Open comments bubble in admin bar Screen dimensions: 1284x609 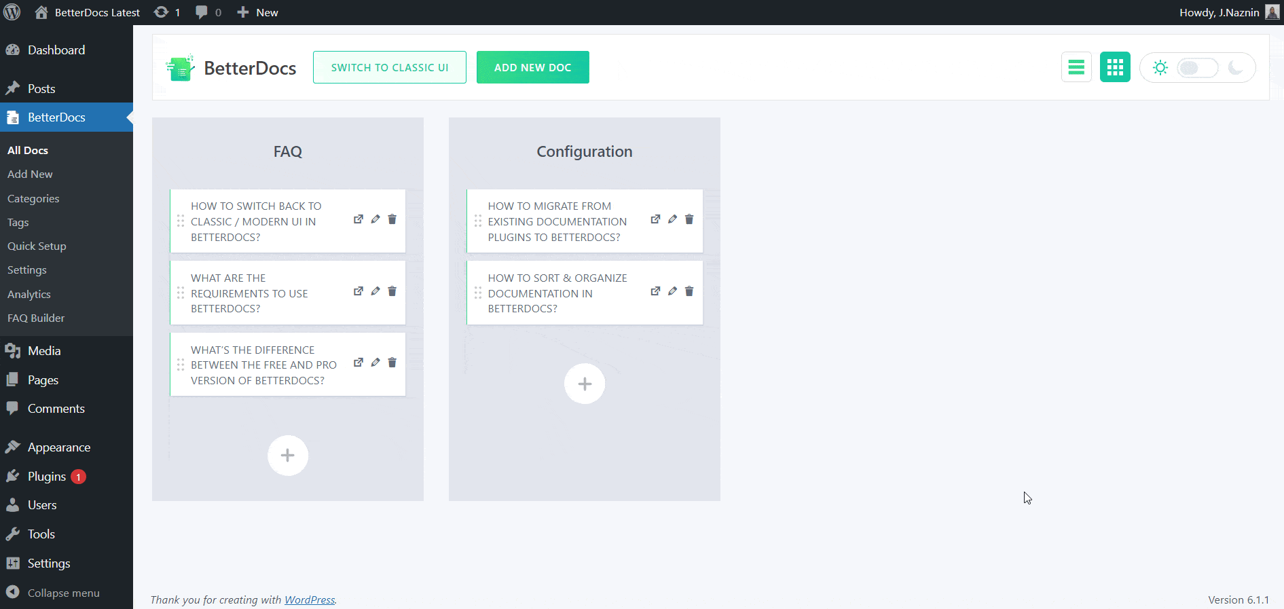[x=208, y=12]
